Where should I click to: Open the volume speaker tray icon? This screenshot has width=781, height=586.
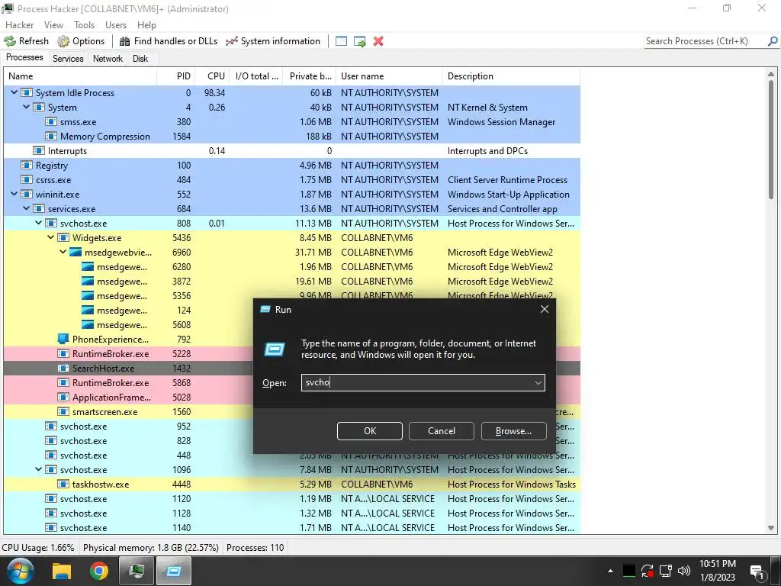[684, 571]
